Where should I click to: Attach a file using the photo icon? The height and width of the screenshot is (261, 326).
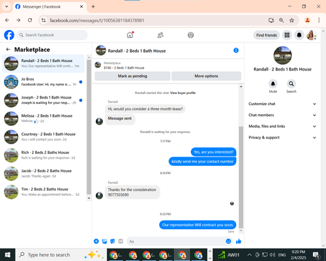[x=104, y=241]
